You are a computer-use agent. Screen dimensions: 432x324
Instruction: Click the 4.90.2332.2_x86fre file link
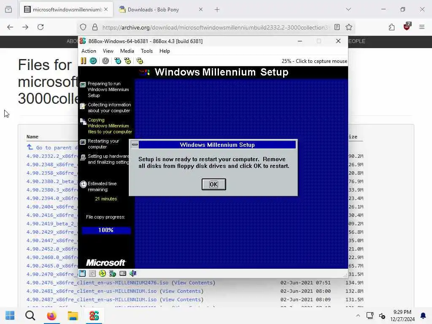click(x=52, y=156)
